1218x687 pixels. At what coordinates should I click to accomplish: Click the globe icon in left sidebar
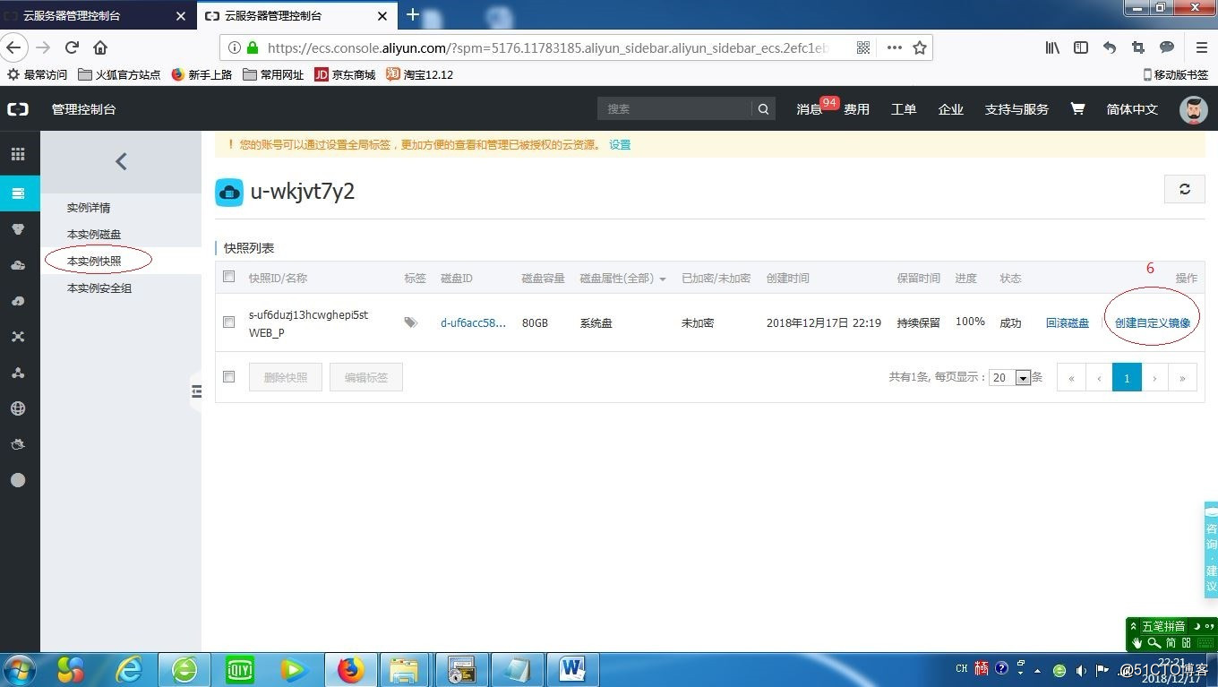pyautogui.click(x=18, y=408)
